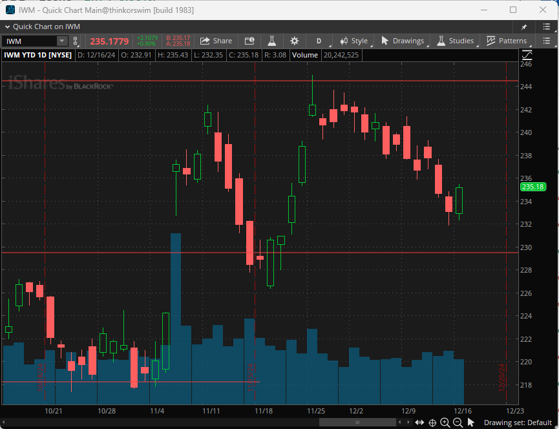This screenshot has height=429, width=559.
Task: Open chart toolbar list menu after Patterns
Action: [x=546, y=41]
